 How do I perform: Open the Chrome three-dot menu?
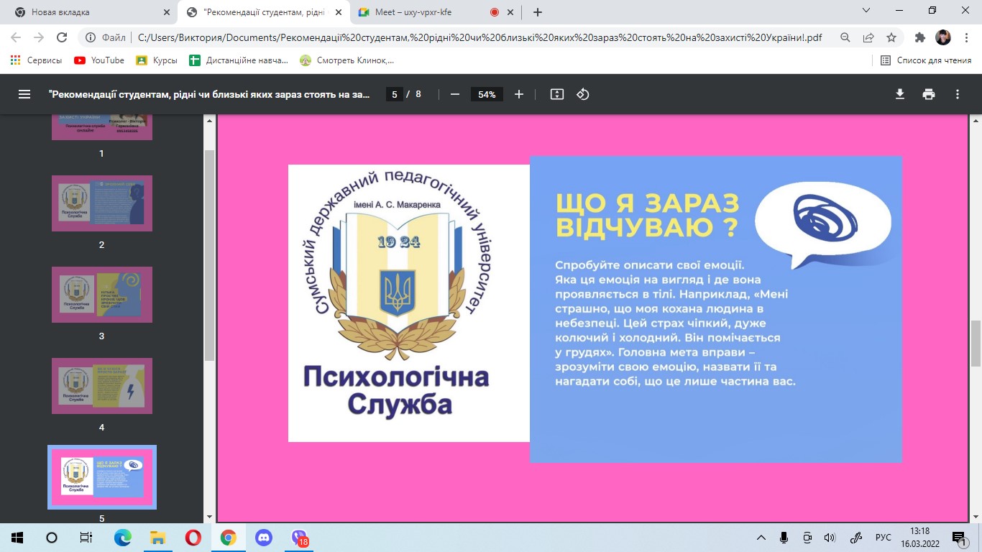(966, 37)
